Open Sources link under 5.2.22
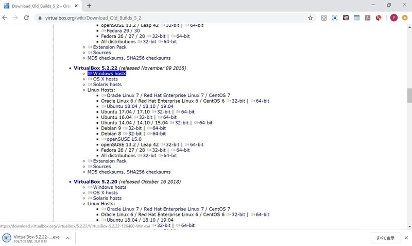The image size is (412, 246). click(x=99, y=167)
